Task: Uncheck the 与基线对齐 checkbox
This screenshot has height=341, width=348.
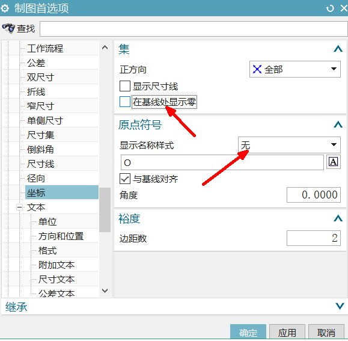Action: (x=125, y=179)
